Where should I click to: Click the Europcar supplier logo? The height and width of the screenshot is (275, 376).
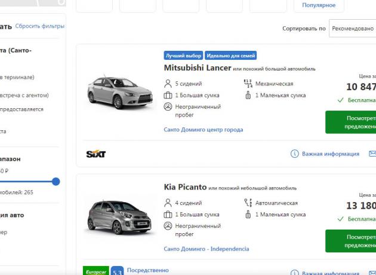tap(96, 271)
